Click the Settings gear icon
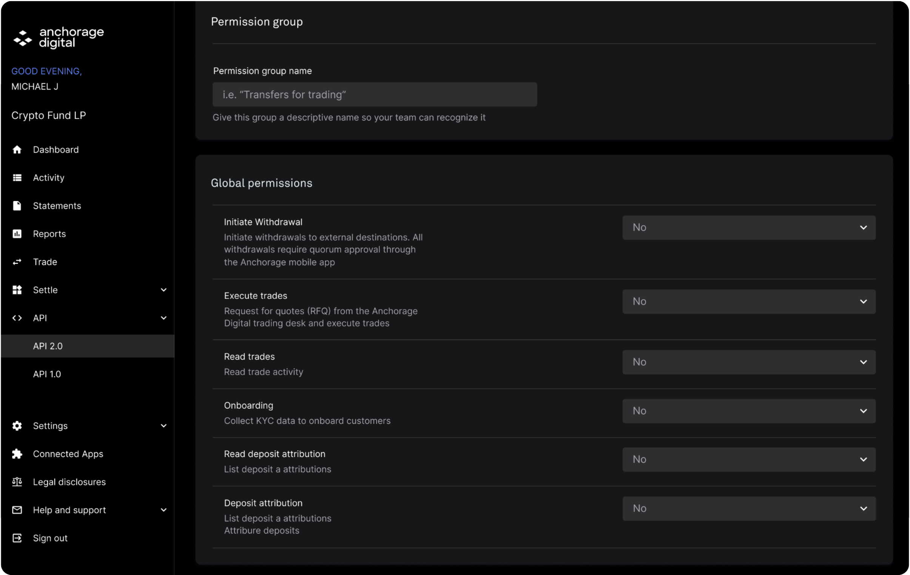910x575 pixels. [17, 426]
